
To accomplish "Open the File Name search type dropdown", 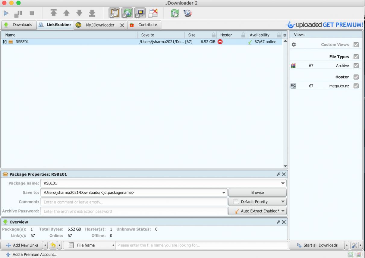I will coord(90,245).
